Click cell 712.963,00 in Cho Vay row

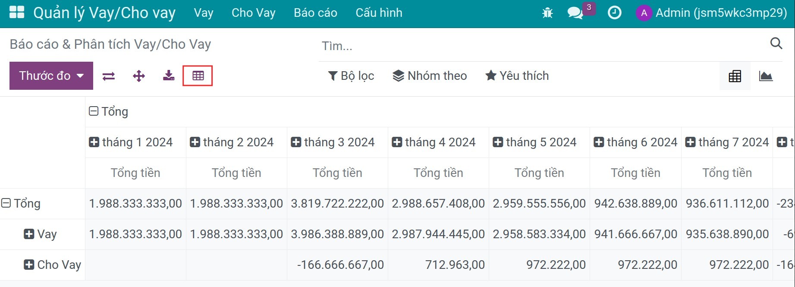click(438, 265)
